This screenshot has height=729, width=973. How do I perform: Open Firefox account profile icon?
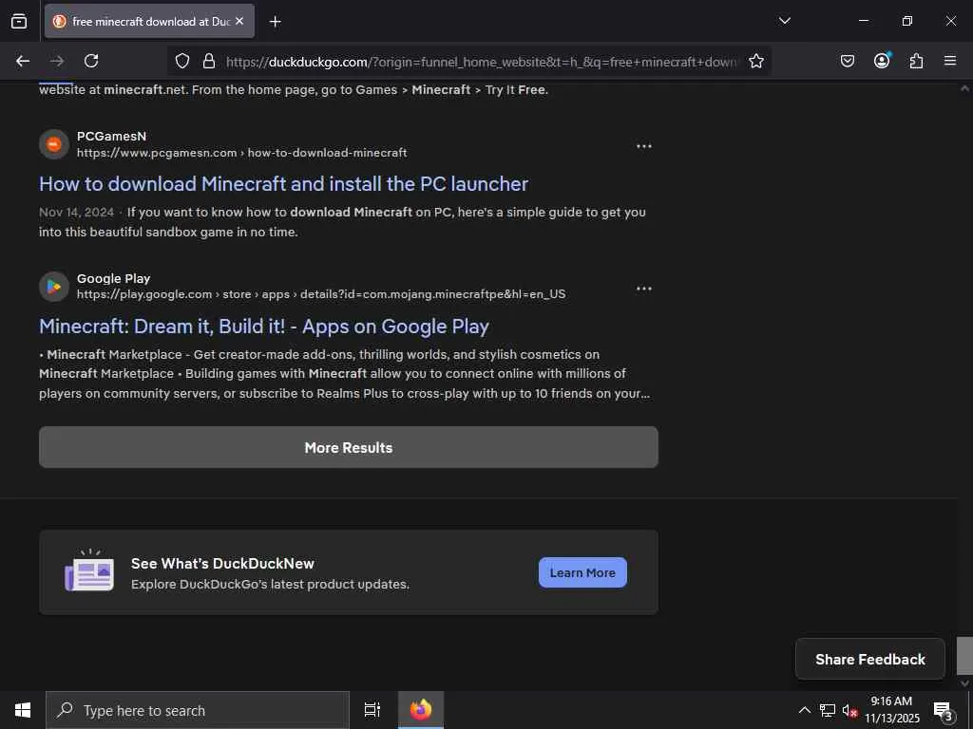882,61
